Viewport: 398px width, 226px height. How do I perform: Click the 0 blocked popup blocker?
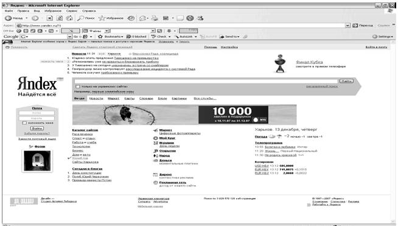click(x=136, y=37)
